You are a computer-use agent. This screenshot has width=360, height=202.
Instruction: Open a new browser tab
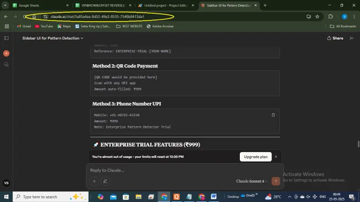click(265, 5)
